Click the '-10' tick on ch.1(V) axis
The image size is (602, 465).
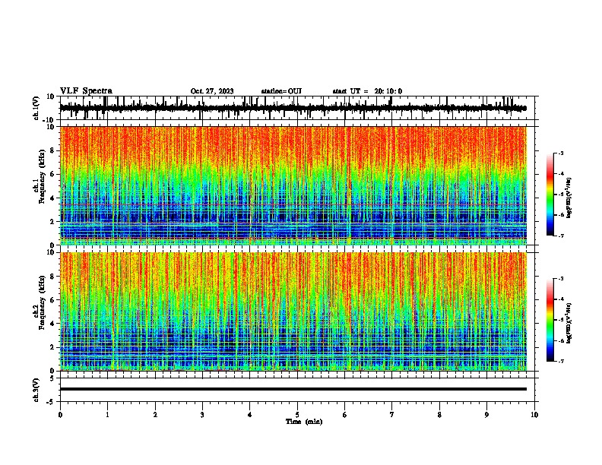click(x=49, y=120)
